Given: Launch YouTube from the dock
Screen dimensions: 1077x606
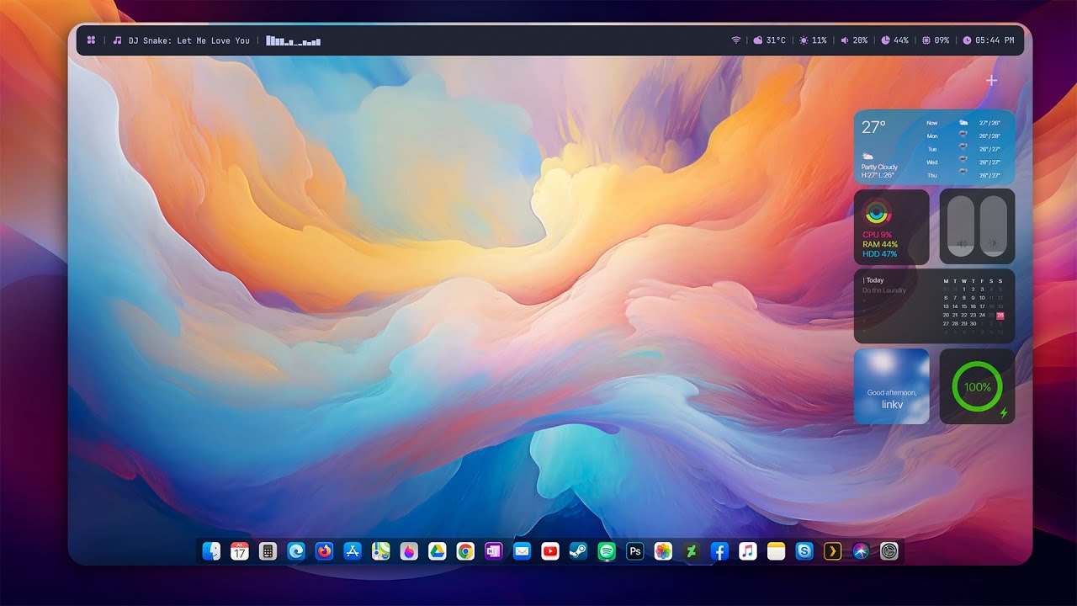Looking at the screenshot, I should click(550, 551).
